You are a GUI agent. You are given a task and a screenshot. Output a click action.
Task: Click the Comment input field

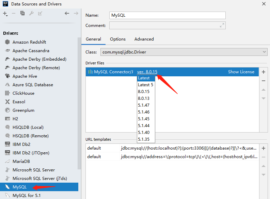[x=168, y=26]
